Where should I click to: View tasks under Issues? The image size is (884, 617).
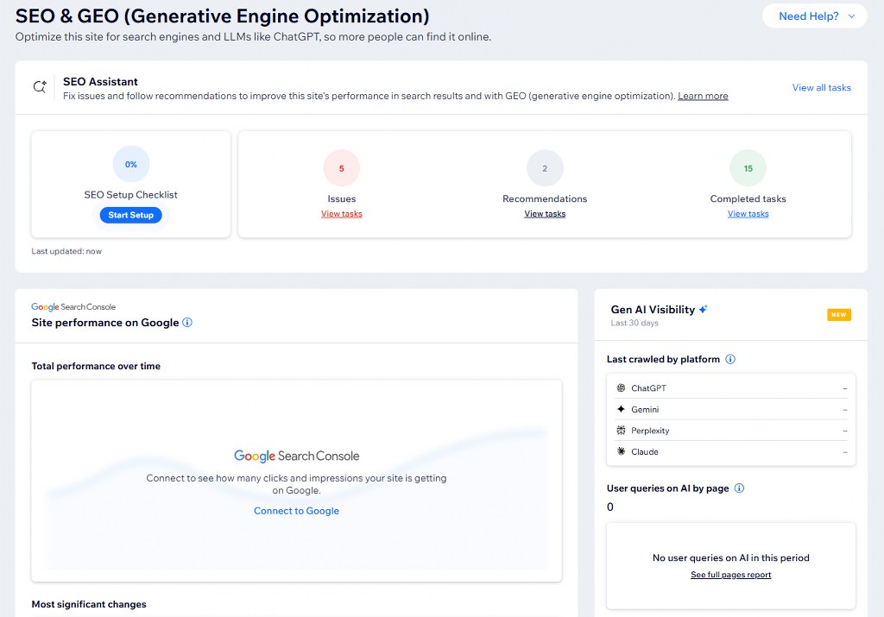coord(342,214)
